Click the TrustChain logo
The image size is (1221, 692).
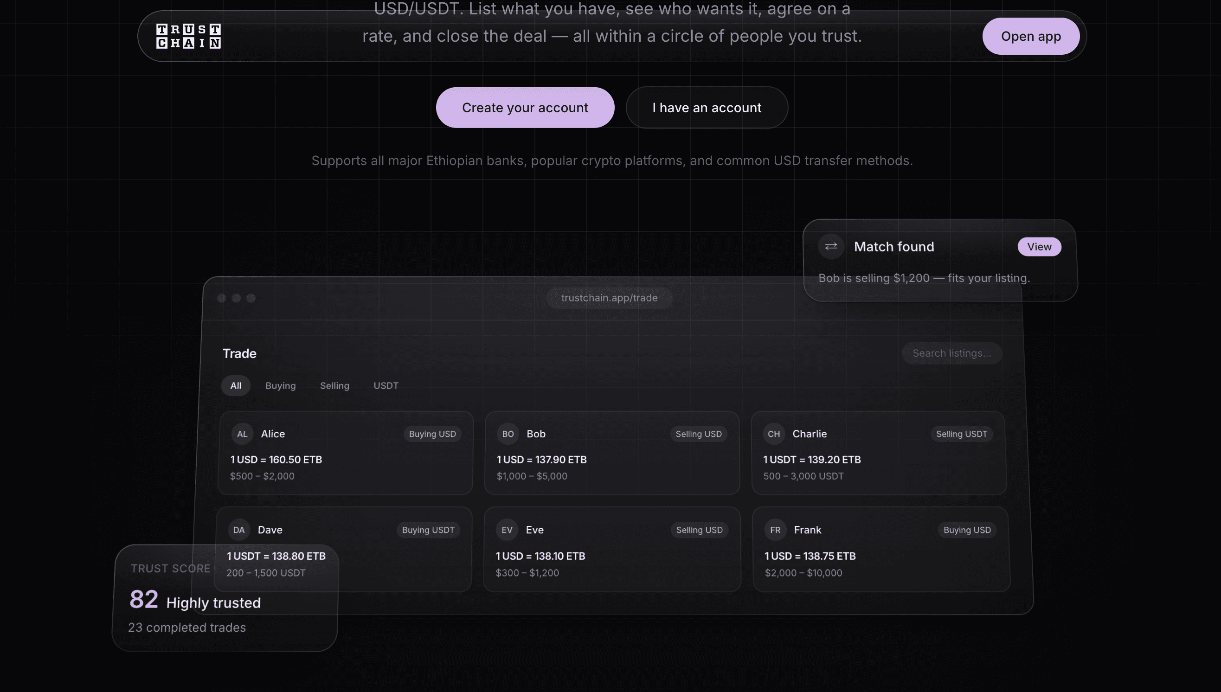point(189,36)
